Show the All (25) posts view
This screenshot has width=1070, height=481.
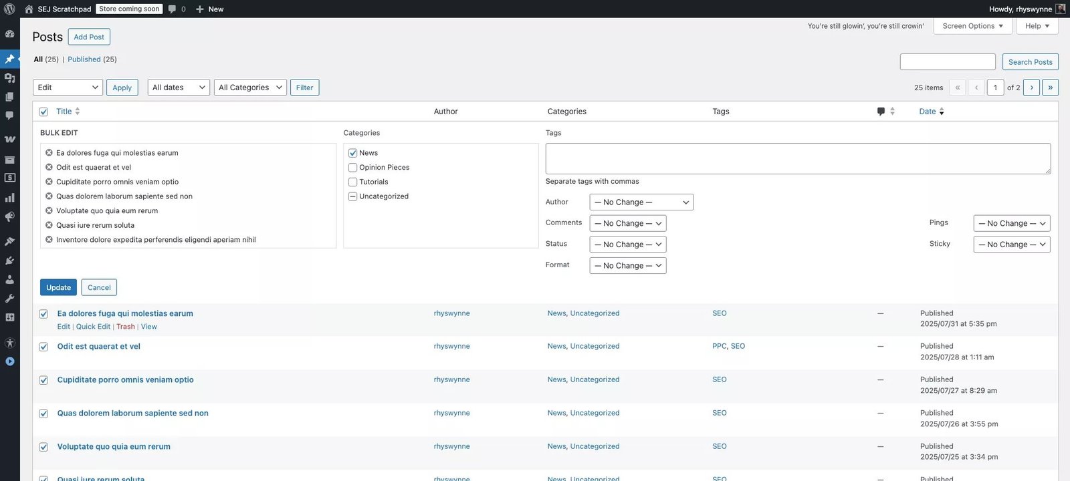tap(46, 59)
